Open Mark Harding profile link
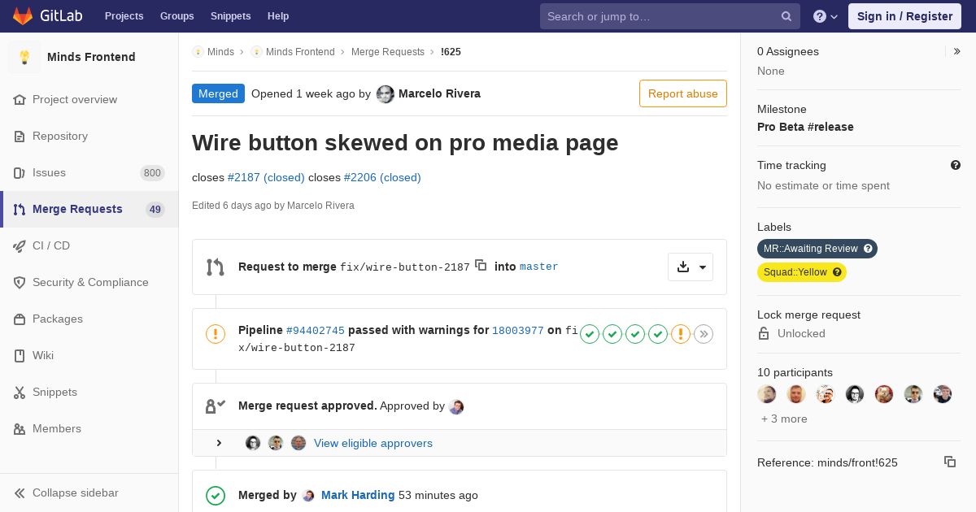This screenshot has height=512, width=976. point(358,495)
